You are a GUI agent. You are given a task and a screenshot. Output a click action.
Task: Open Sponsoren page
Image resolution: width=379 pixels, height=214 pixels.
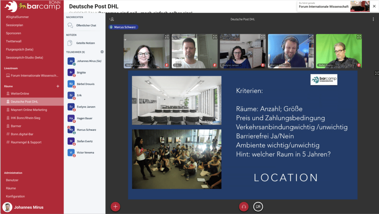(14, 33)
